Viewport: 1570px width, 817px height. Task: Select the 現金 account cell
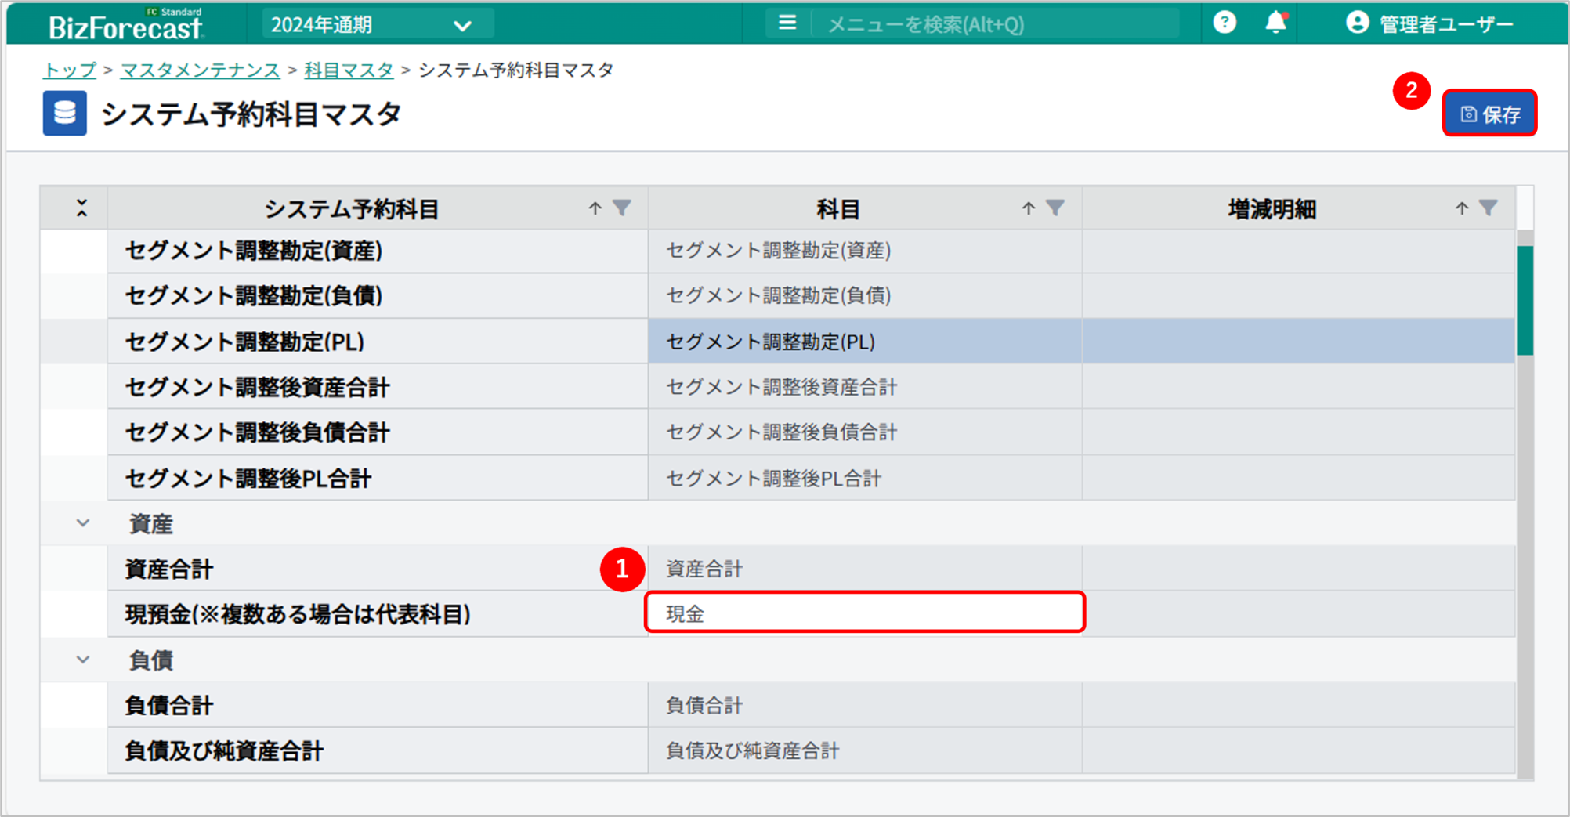(x=864, y=613)
